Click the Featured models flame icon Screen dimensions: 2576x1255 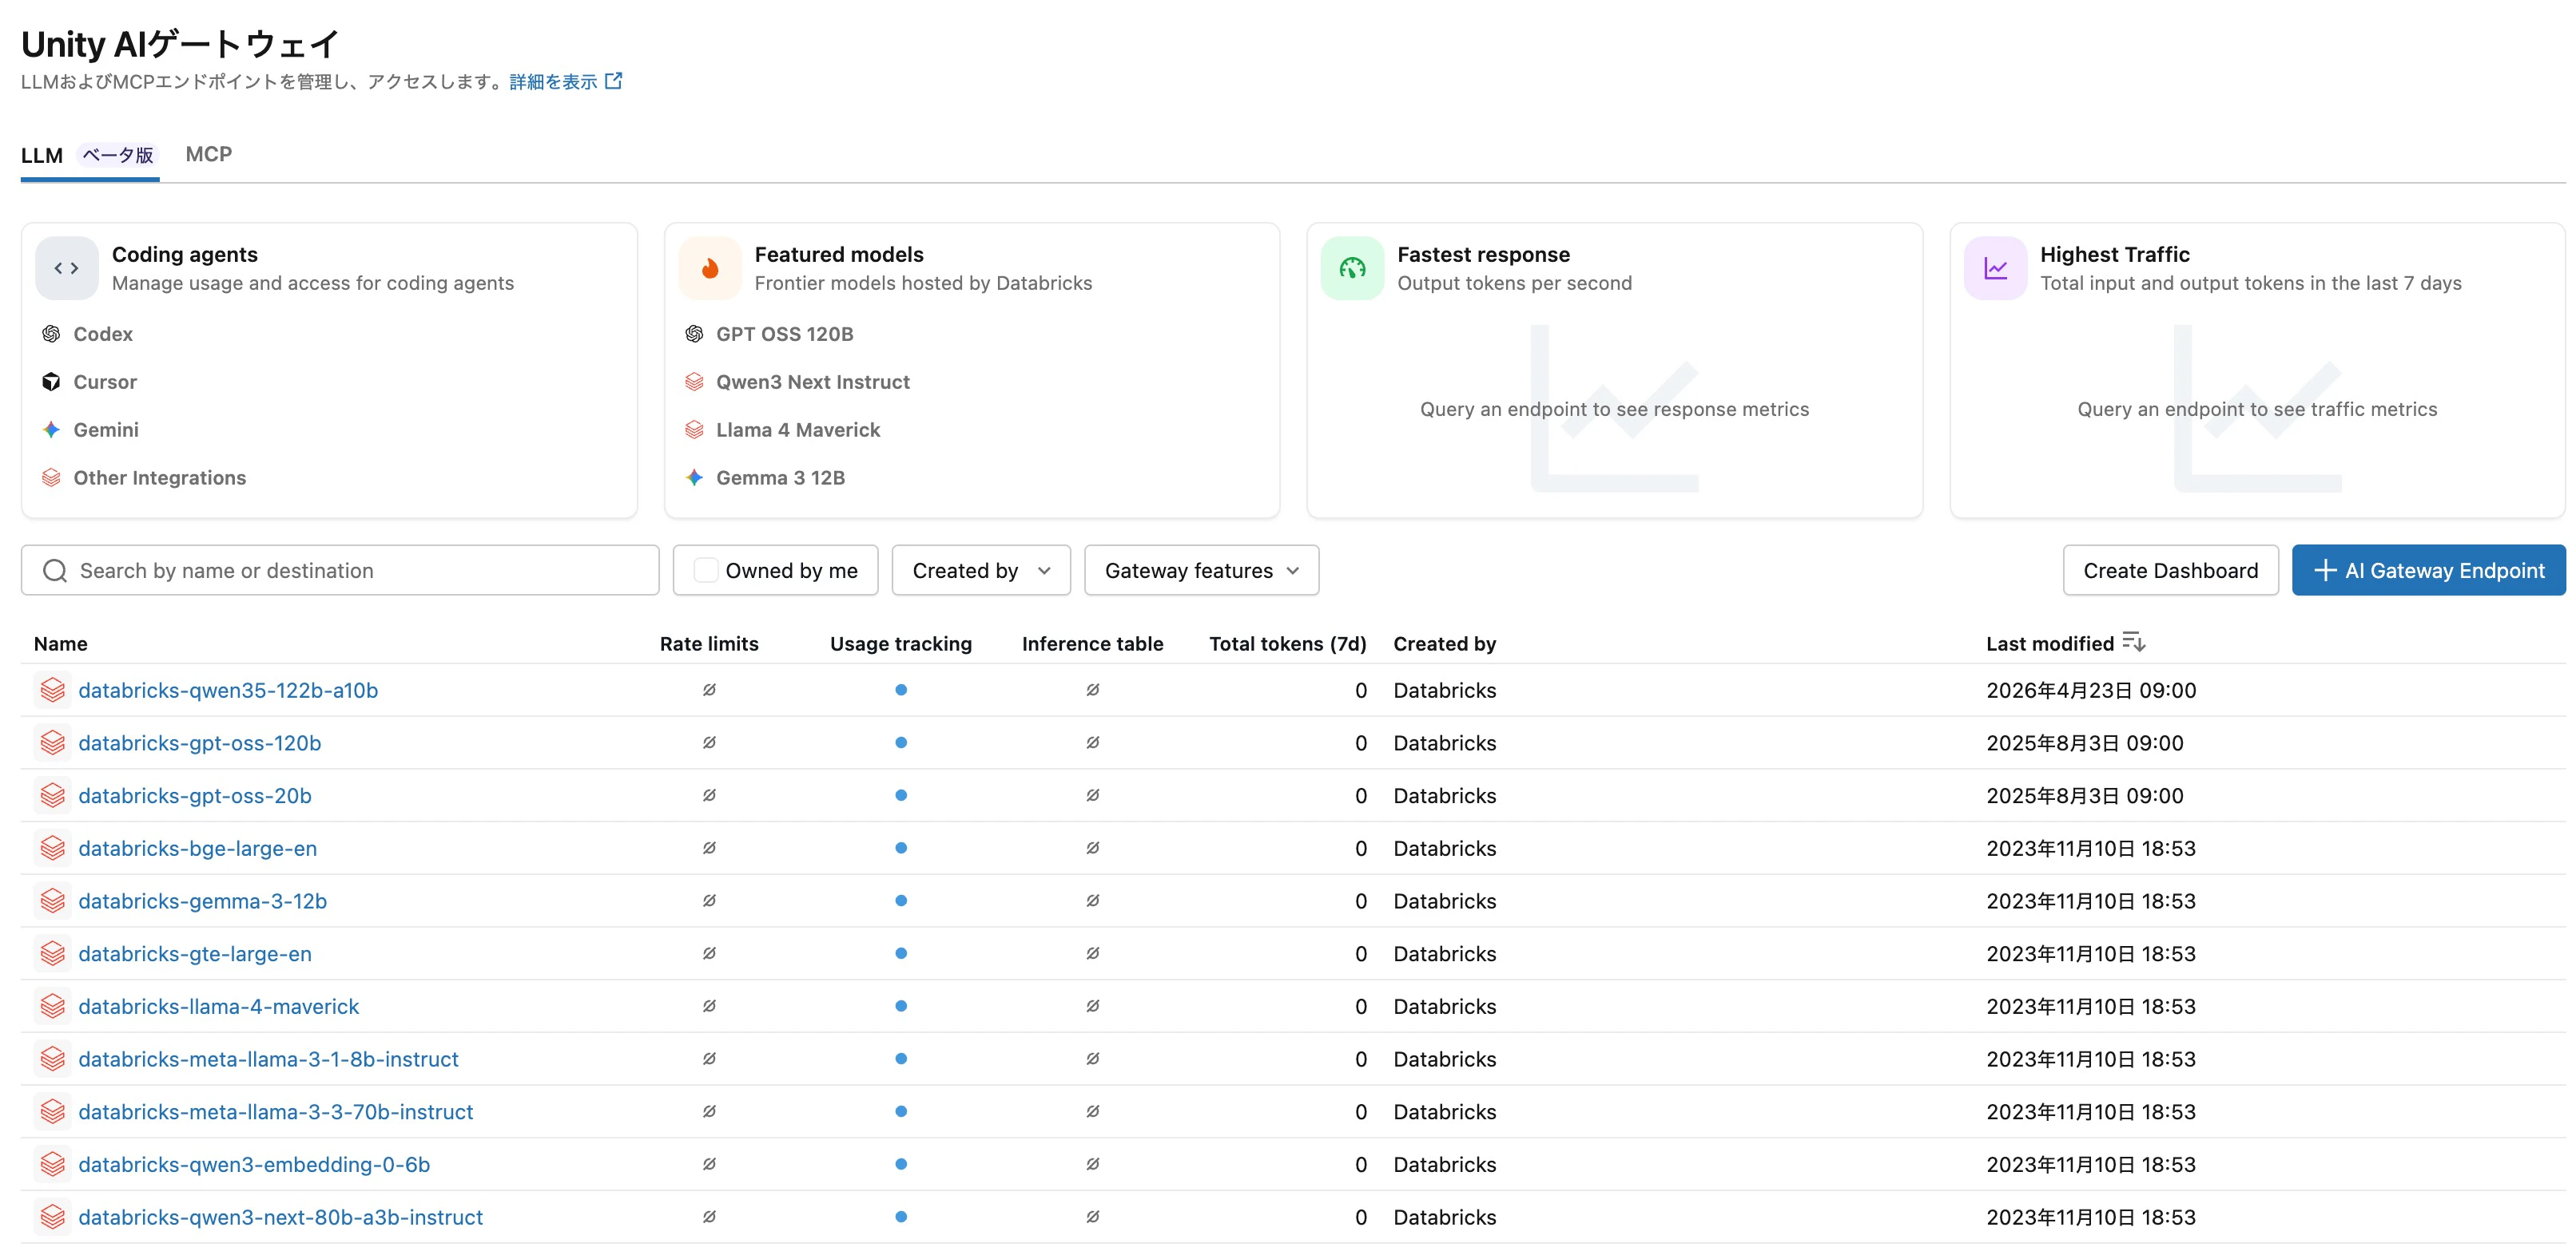coord(709,267)
